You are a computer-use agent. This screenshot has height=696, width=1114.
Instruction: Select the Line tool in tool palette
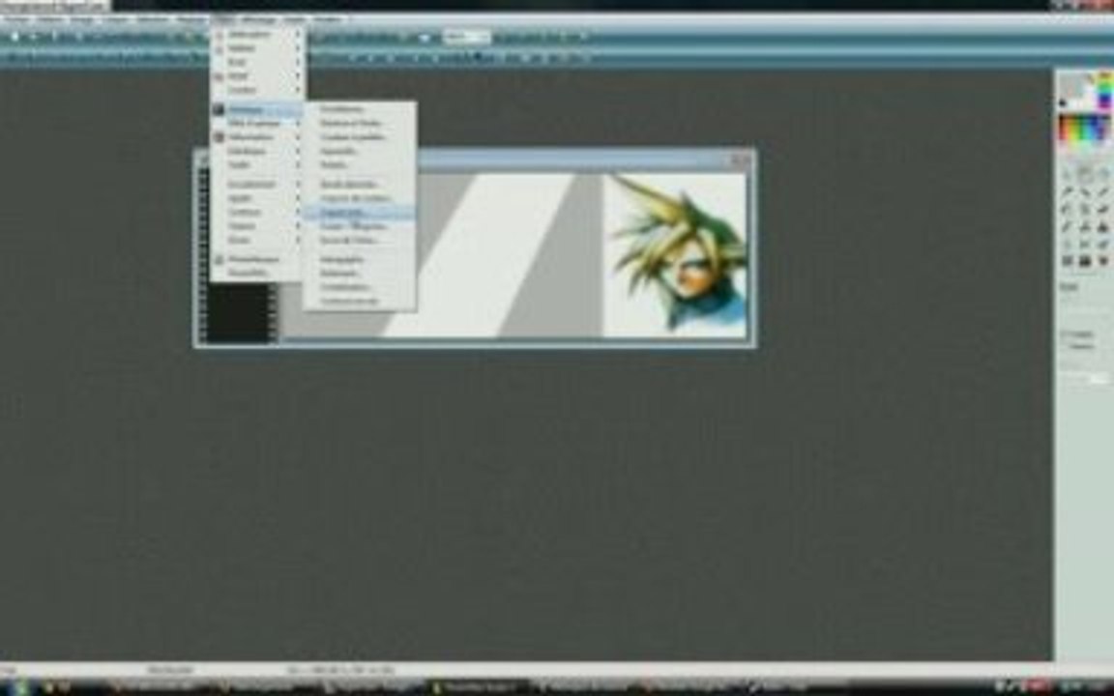(x=1102, y=191)
